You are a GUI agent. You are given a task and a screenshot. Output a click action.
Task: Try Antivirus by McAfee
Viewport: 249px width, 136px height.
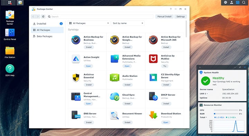click(x=165, y=66)
